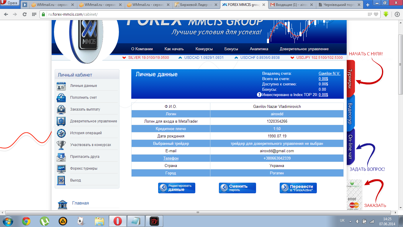Click the Пополнить счет sidebar icon

click(61, 98)
